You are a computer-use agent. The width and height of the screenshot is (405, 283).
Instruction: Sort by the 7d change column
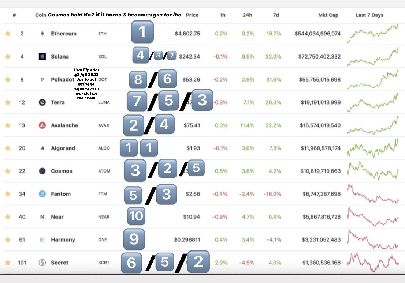276,15
